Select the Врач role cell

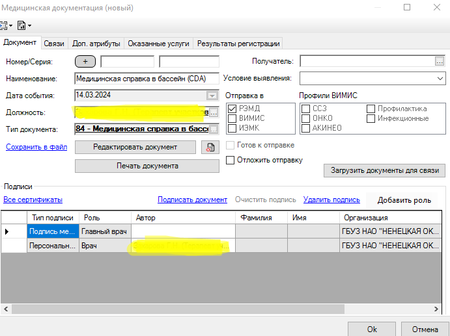(x=105, y=246)
